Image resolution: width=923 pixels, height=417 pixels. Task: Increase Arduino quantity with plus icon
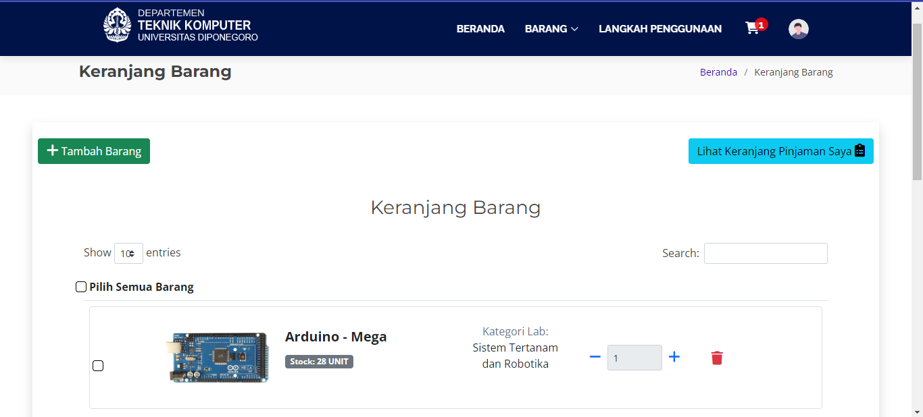(674, 357)
